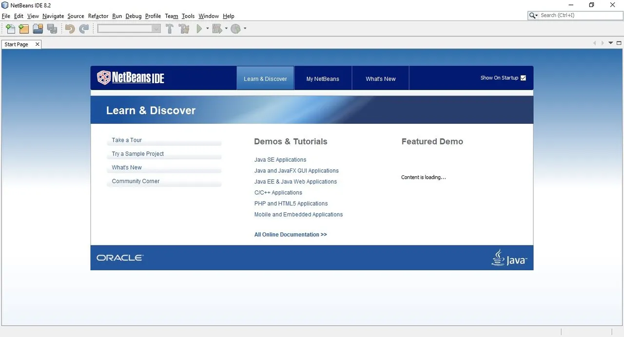The image size is (624, 337).
Task: Open the Java SE Applications tutorial link
Action: click(x=280, y=160)
